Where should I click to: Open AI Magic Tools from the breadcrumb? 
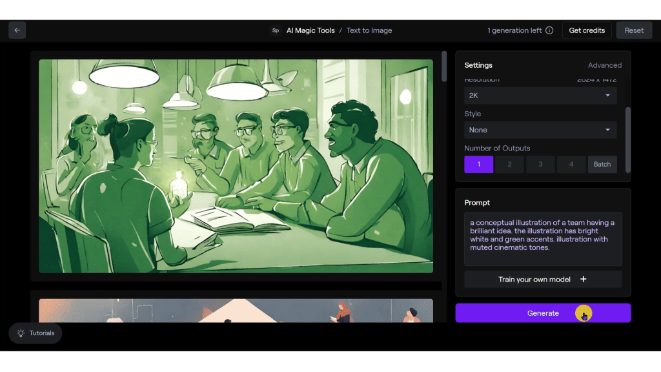point(310,30)
